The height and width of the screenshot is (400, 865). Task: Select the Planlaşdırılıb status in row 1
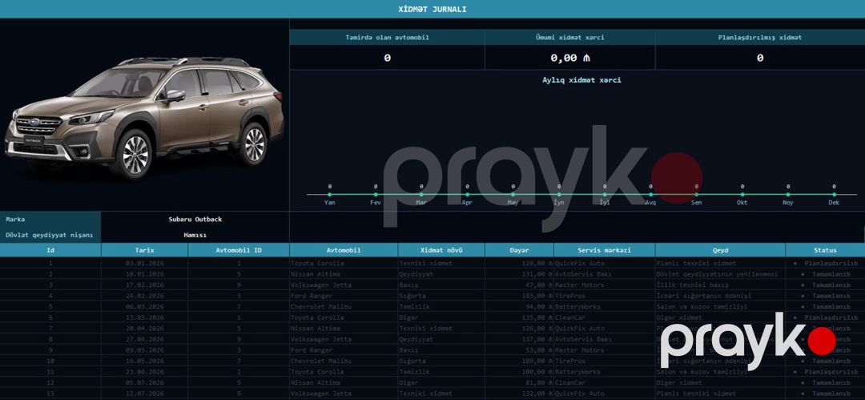pos(825,264)
